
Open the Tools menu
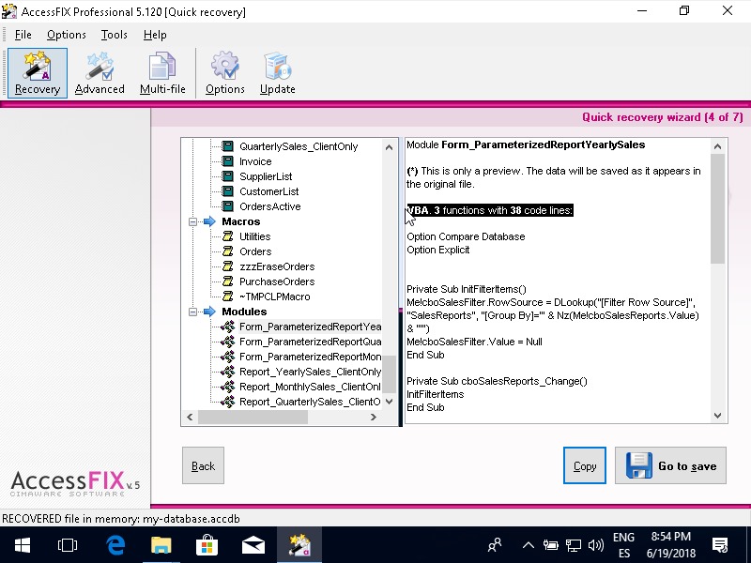click(x=114, y=35)
